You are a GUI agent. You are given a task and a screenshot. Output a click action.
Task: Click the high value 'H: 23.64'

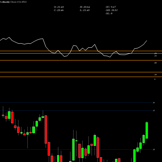[x=85, y=7]
